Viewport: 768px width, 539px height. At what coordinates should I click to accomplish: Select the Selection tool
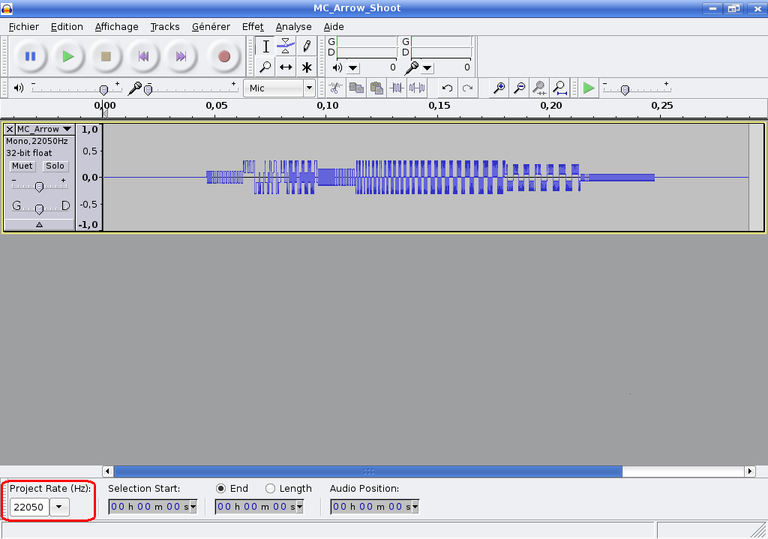coord(265,46)
